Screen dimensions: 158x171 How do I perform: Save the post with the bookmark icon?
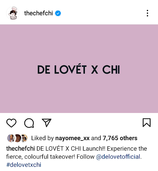click(x=146, y=123)
